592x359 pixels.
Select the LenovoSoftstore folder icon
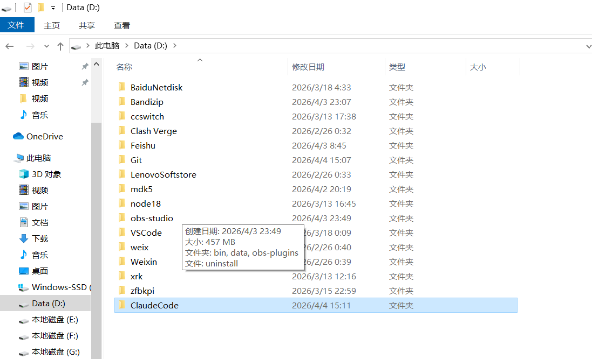point(122,174)
